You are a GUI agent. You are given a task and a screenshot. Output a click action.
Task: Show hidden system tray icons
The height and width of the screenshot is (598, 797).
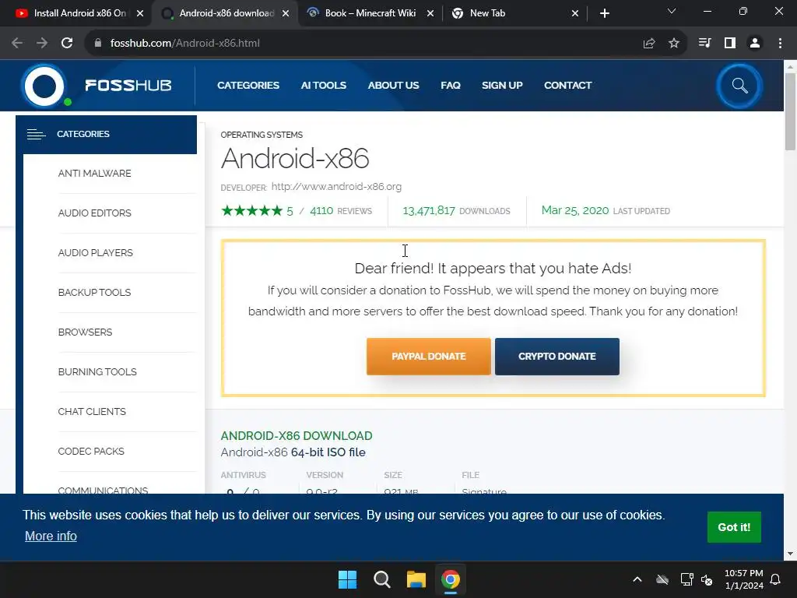(x=637, y=579)
